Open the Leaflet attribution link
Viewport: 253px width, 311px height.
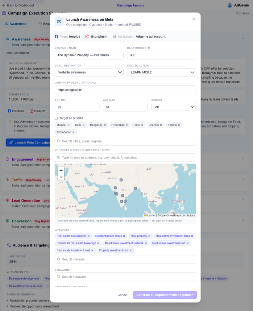[151, 215]
